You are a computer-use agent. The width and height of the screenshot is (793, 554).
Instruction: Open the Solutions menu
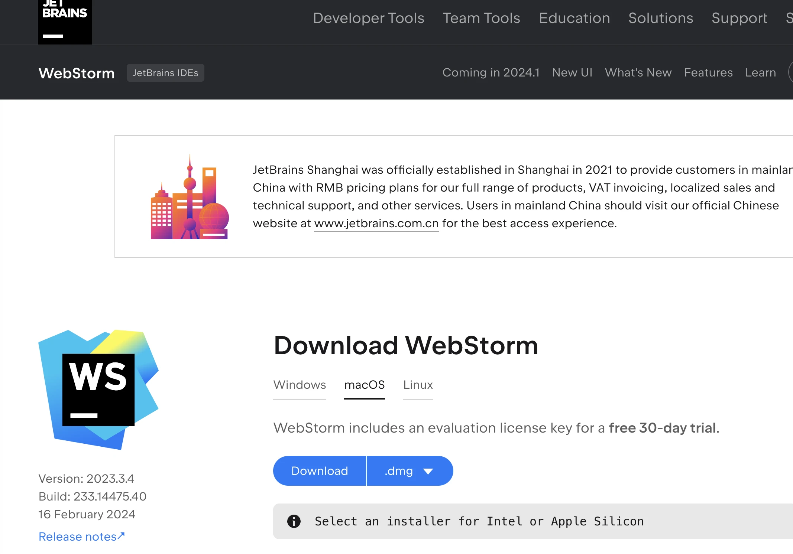pyautogui.click(x=661, y=18)
